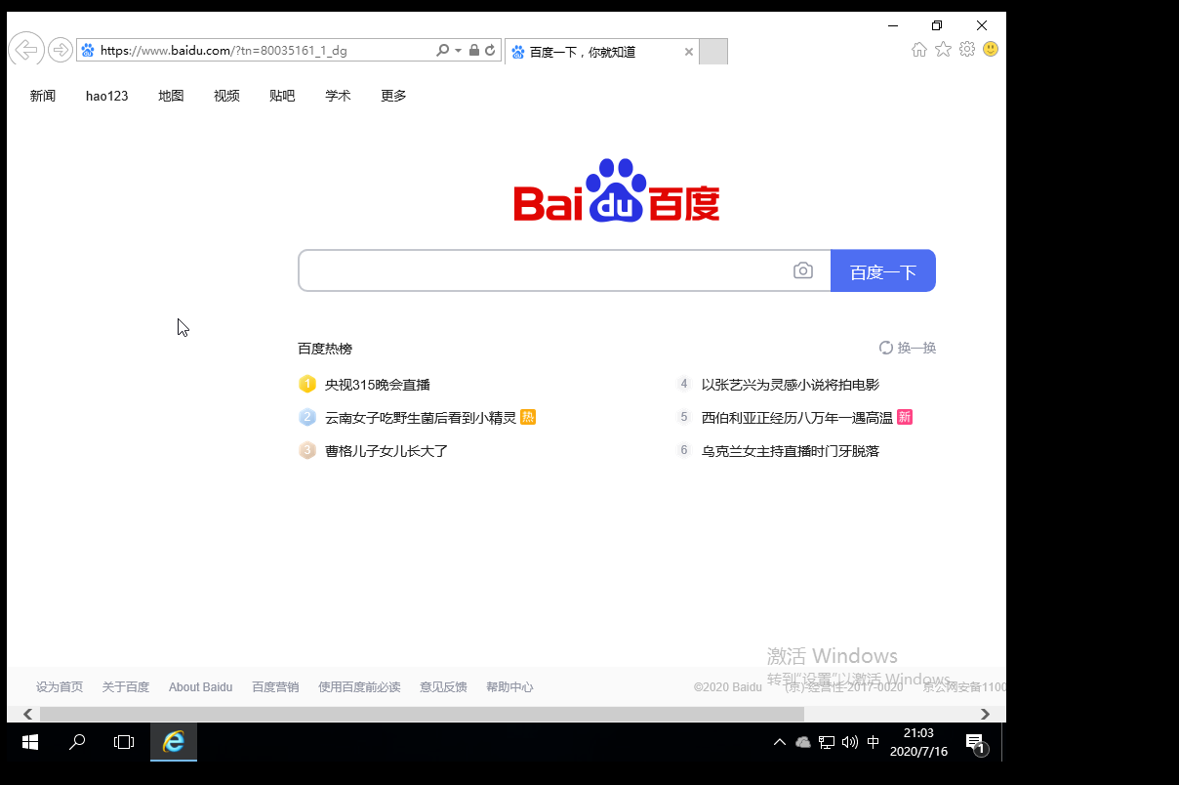The image size is (1179, 785).
Task: Click the security lock icon in address bar
Action: (x=473, y=50)
